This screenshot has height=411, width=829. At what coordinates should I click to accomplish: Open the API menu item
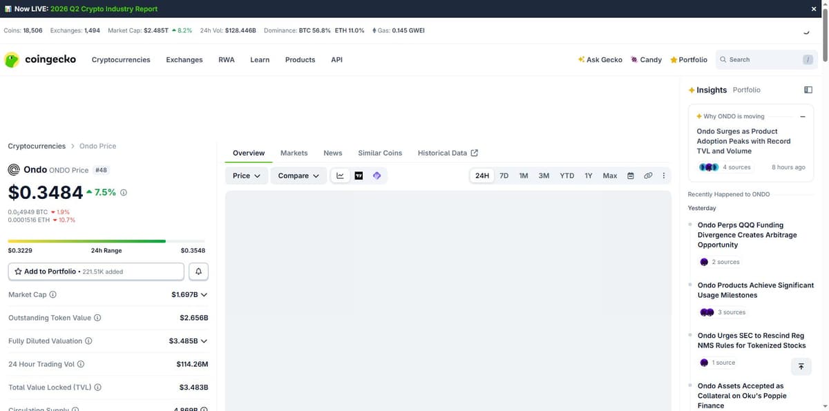tap(336, 59)
